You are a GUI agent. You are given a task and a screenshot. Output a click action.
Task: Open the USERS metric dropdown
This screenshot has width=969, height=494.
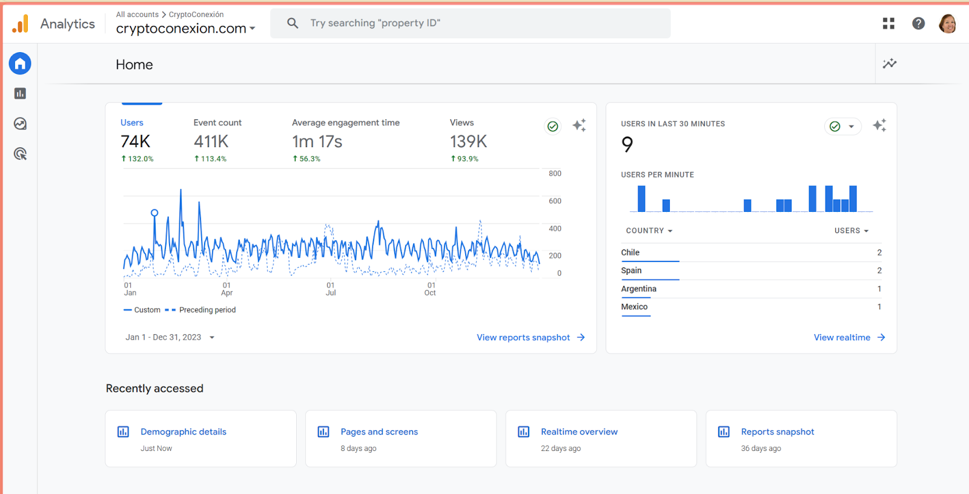(852, 231)
